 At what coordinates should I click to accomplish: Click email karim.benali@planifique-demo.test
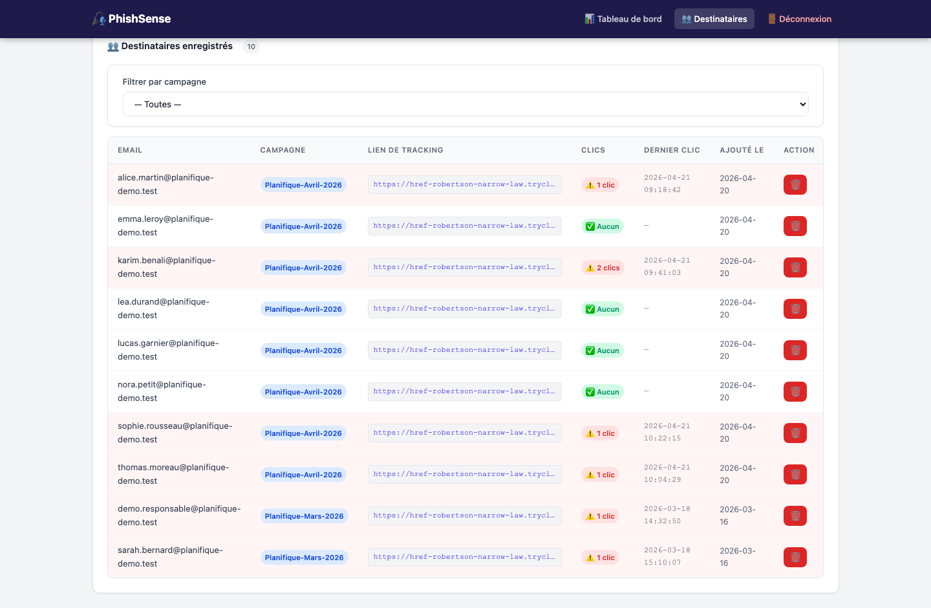coord(167,267)
